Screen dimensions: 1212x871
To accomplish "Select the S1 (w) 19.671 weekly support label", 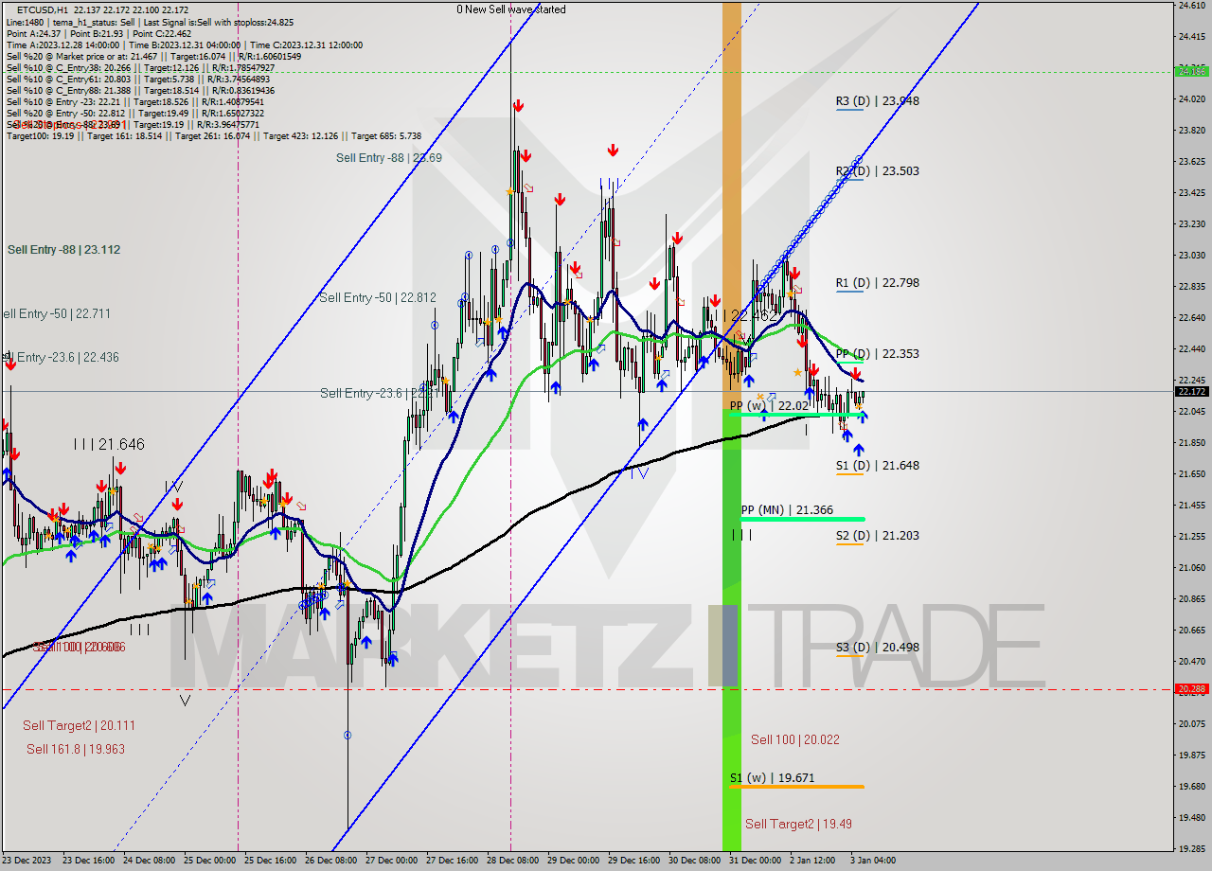I will [772, 778].
